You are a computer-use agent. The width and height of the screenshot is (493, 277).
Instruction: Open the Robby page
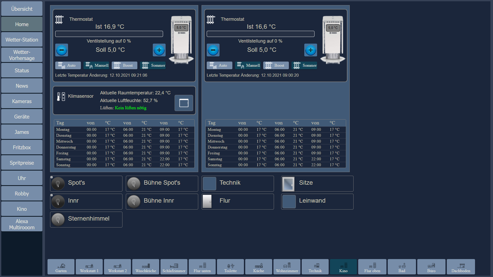pos(22,193)
